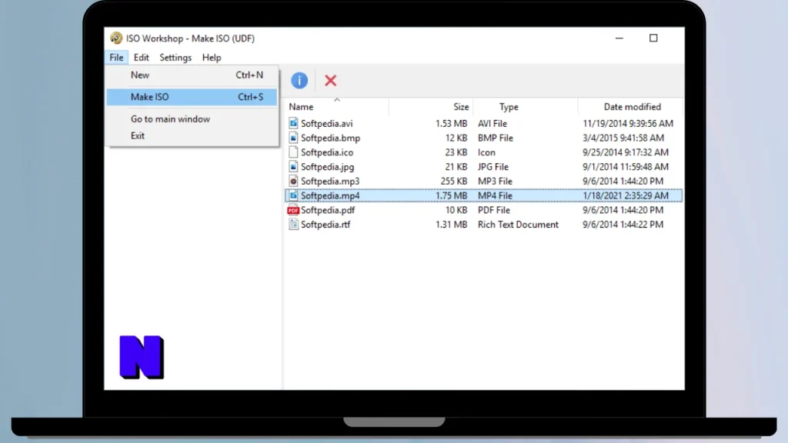Click the ISO Workshop title bar logo
The height and width of the screenshot is (443, 788).
click(x=116, y=38)
